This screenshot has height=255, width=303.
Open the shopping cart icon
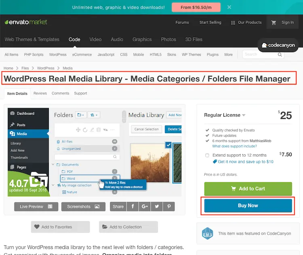click(274, 22)
